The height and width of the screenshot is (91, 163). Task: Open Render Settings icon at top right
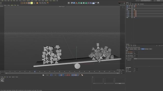124,3
